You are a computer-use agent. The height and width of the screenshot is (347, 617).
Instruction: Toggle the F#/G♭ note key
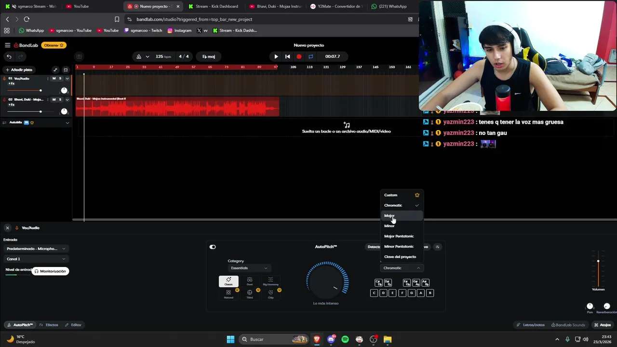tap(406, 282)
